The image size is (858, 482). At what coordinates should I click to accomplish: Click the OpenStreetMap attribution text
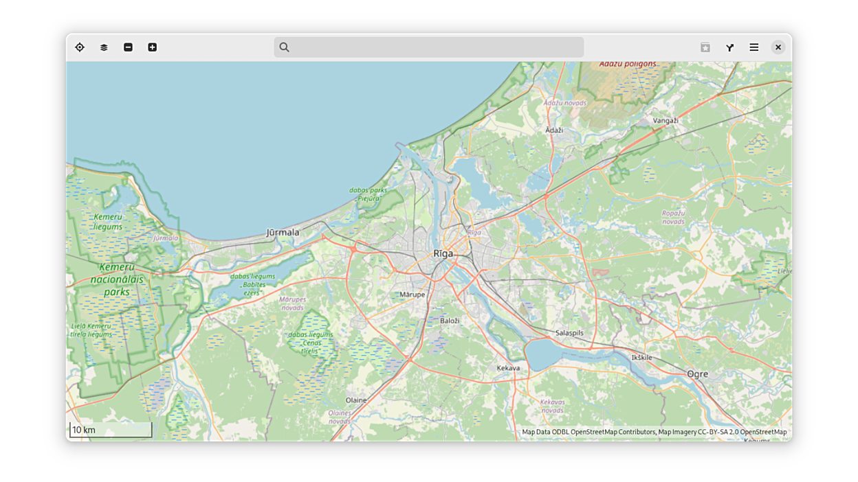654,432
